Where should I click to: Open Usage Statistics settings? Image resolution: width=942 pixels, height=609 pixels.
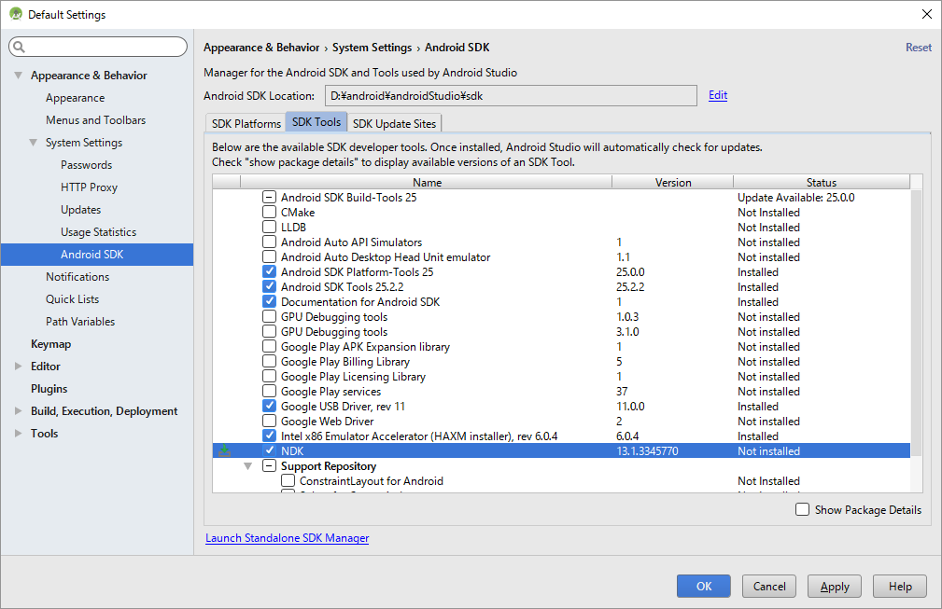(99, 231)
